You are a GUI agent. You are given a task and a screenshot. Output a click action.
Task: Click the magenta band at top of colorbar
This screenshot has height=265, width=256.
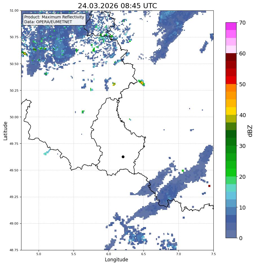point(231,26)
